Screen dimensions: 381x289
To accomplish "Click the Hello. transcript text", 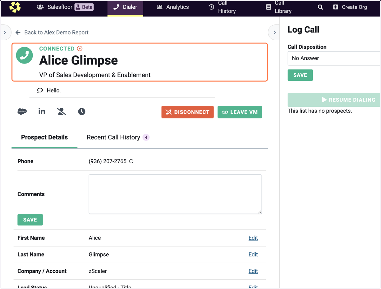I will tap(54, 91).
